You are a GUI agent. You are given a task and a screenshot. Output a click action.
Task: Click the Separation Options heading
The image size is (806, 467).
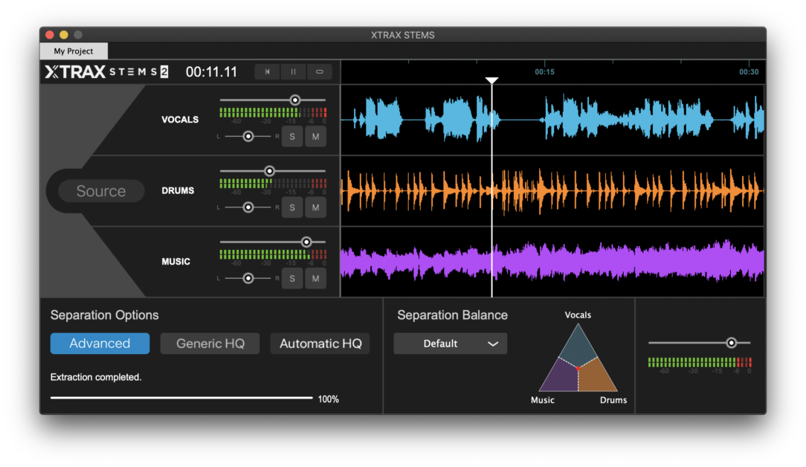coord(104,315)
